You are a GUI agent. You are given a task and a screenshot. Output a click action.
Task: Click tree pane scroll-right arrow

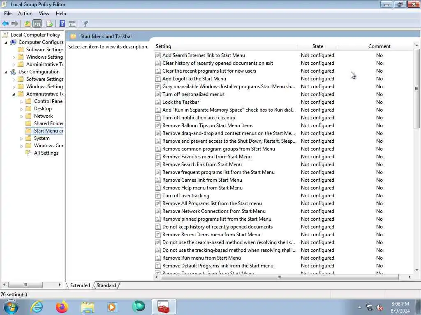coord(60,285)
